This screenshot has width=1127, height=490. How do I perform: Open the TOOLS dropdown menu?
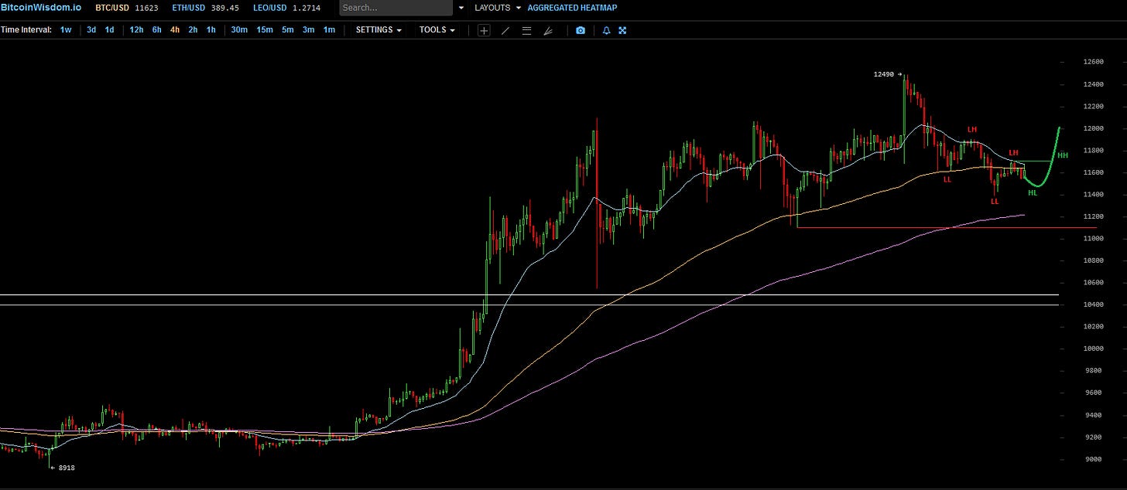437,30
